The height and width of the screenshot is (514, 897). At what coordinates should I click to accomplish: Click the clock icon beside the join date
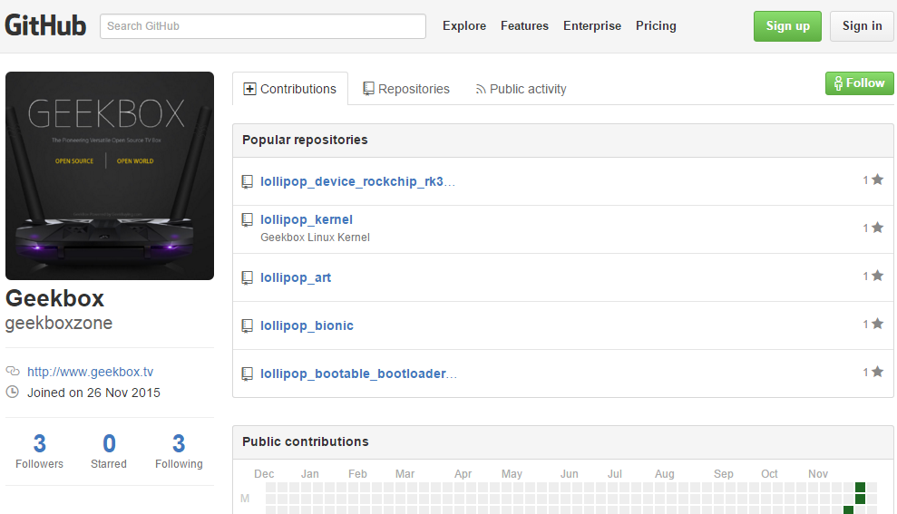12,393
